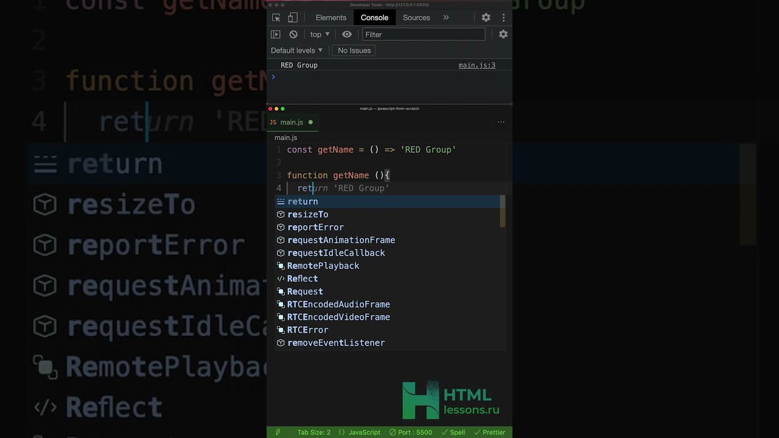Click the icon beside reportError suggestion
The image size is (779, 438).
pos(281,227)
